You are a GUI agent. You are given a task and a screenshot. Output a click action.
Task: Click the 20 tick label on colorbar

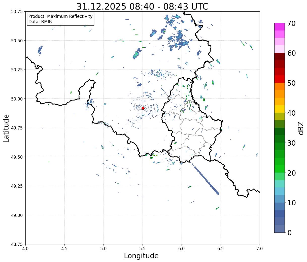[291, 173]
